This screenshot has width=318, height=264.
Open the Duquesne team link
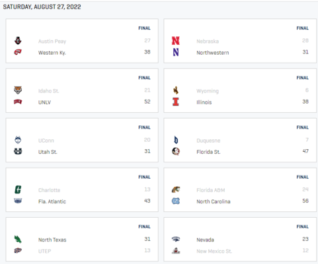208,141
